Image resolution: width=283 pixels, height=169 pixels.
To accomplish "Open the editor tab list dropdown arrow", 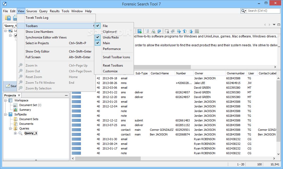I will (274, 25).
